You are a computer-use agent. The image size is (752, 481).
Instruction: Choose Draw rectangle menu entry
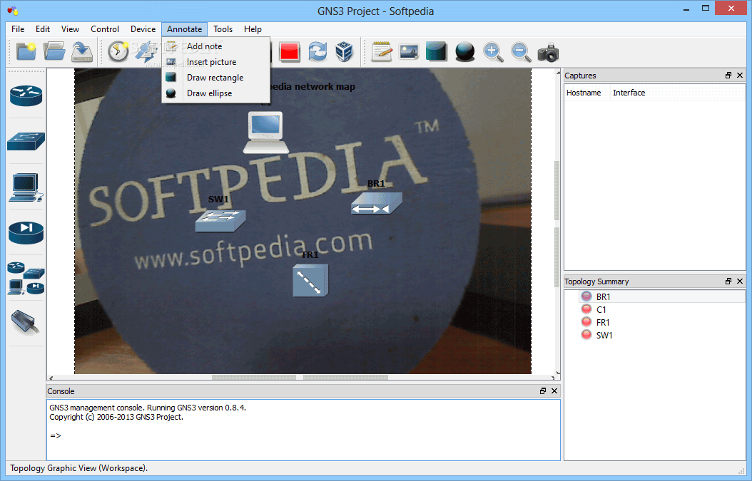pos(215,78)
